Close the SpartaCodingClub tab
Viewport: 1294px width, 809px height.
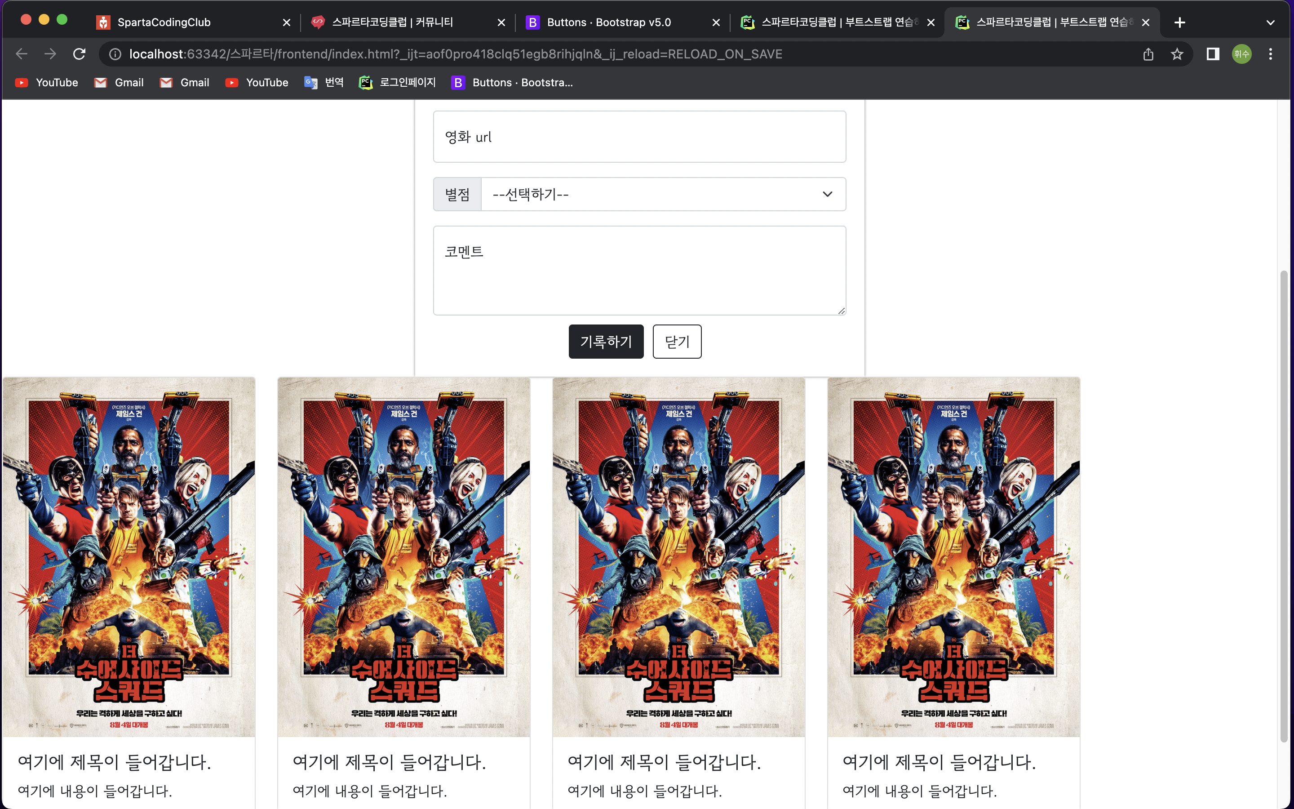287,22
